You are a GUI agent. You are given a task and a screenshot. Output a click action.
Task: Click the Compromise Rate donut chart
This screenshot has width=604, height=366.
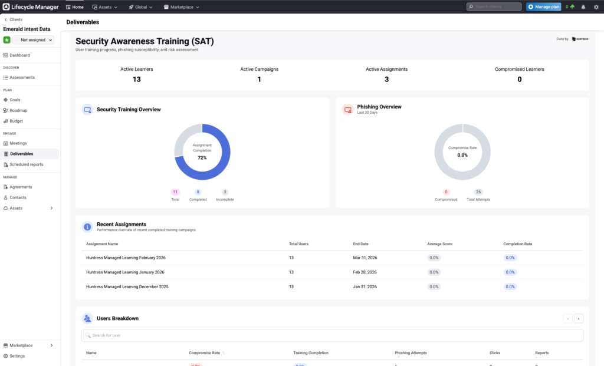[x=462, y=151]
